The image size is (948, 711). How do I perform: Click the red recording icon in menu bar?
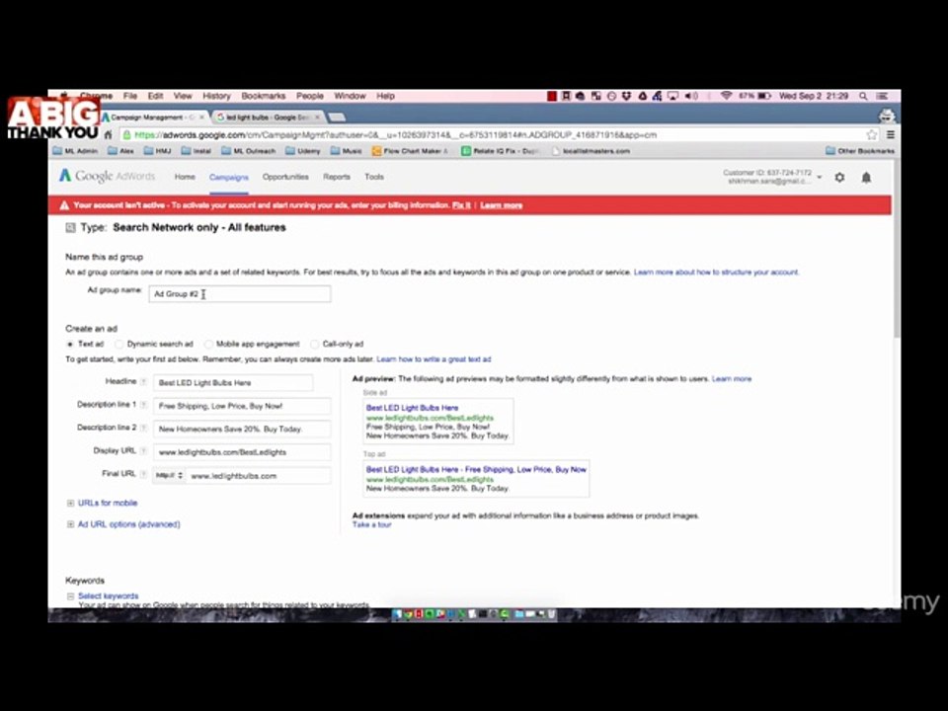[551, 96]
